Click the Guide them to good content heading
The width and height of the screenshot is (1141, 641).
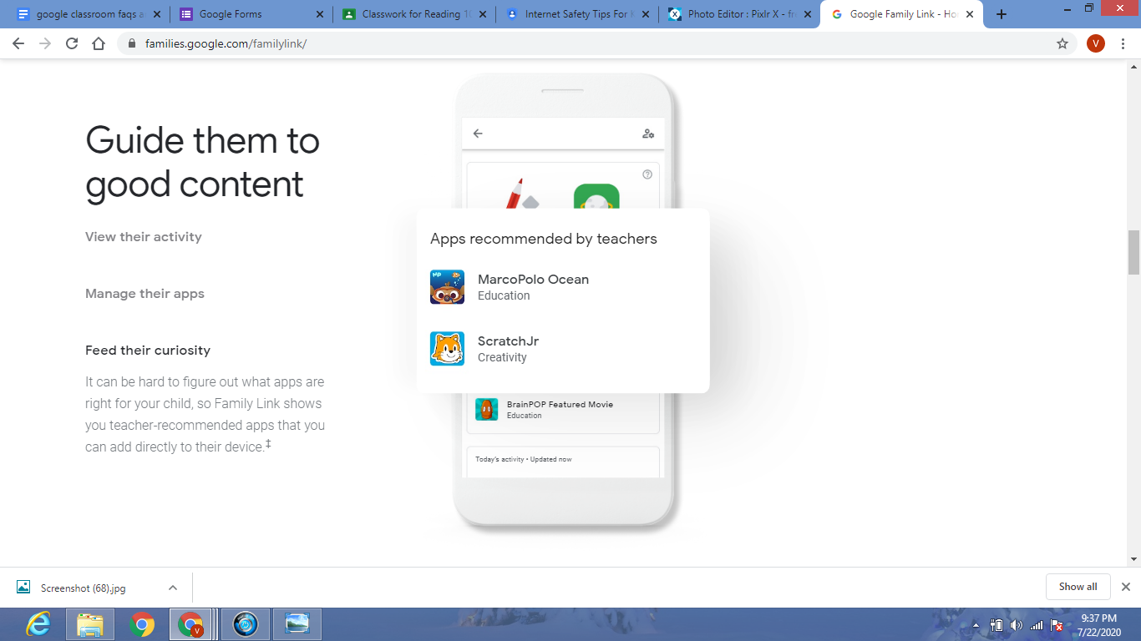[x=202, y=162]
